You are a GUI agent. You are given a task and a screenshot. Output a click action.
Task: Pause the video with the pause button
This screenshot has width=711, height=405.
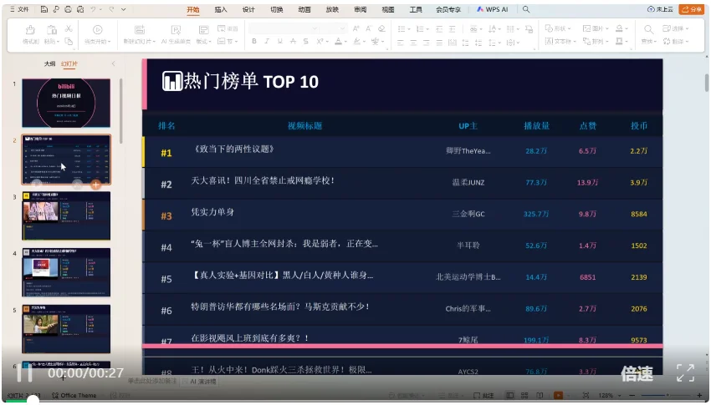[24, 373]
